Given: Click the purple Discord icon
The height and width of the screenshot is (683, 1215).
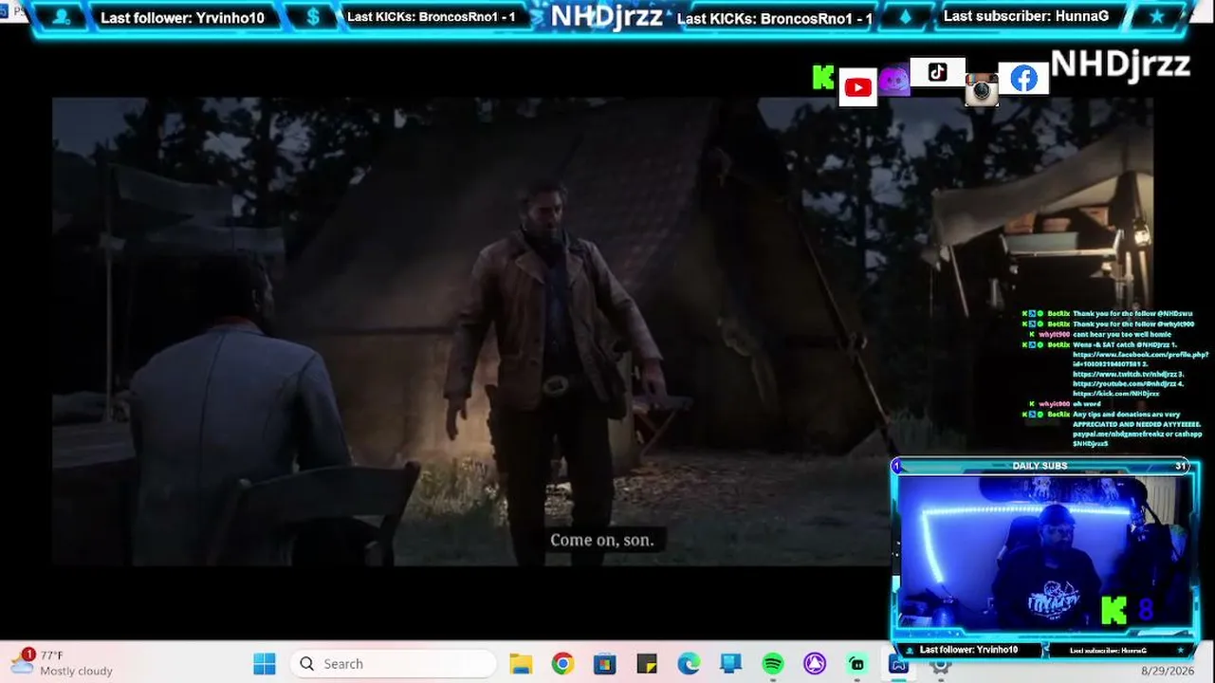Looking at the screenshot, I should click(x=893, y=81).
